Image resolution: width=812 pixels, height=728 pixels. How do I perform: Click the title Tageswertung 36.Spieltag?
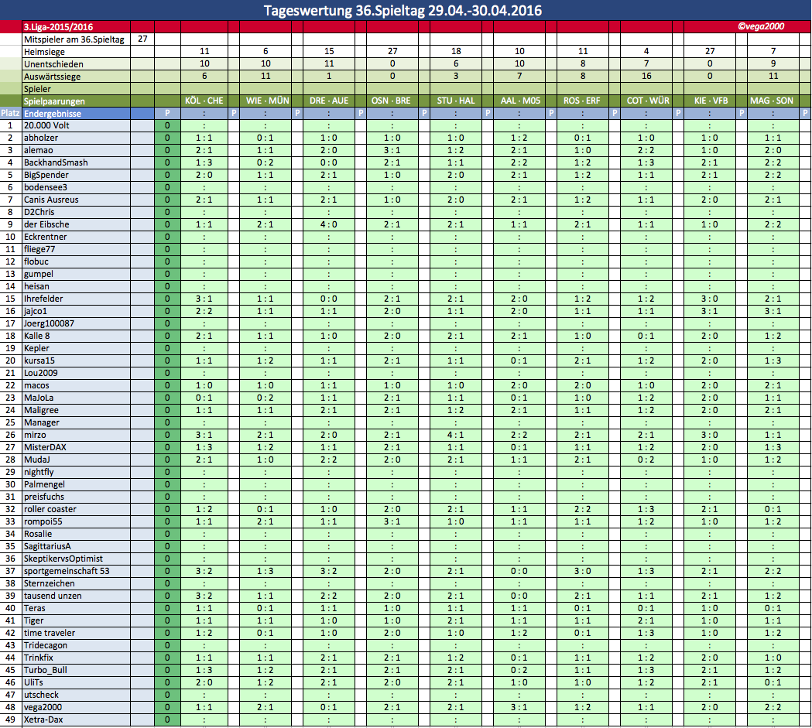pos(403,10)
